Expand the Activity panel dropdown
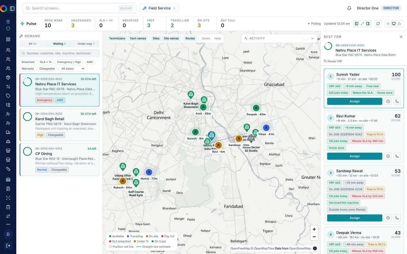The image size is (407, 254). point(279,38)
